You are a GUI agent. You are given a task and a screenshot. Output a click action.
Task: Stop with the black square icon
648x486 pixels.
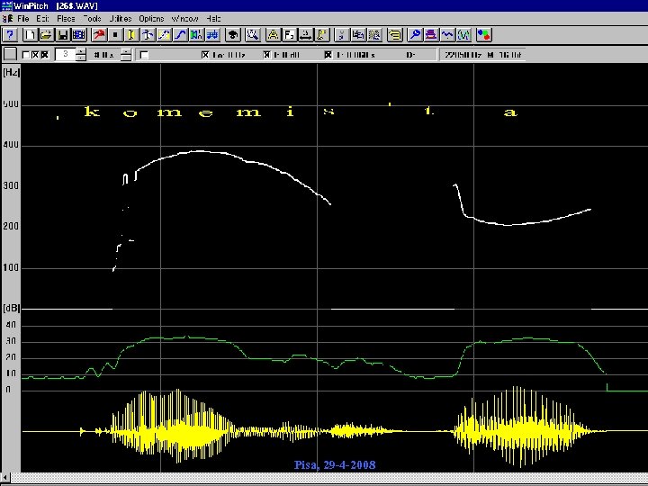115,35
